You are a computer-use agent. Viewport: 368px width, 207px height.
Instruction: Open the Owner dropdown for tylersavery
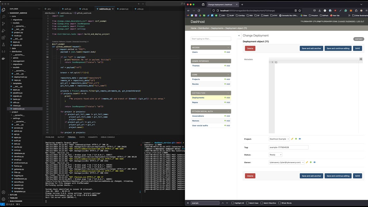(x=286, y=162)
